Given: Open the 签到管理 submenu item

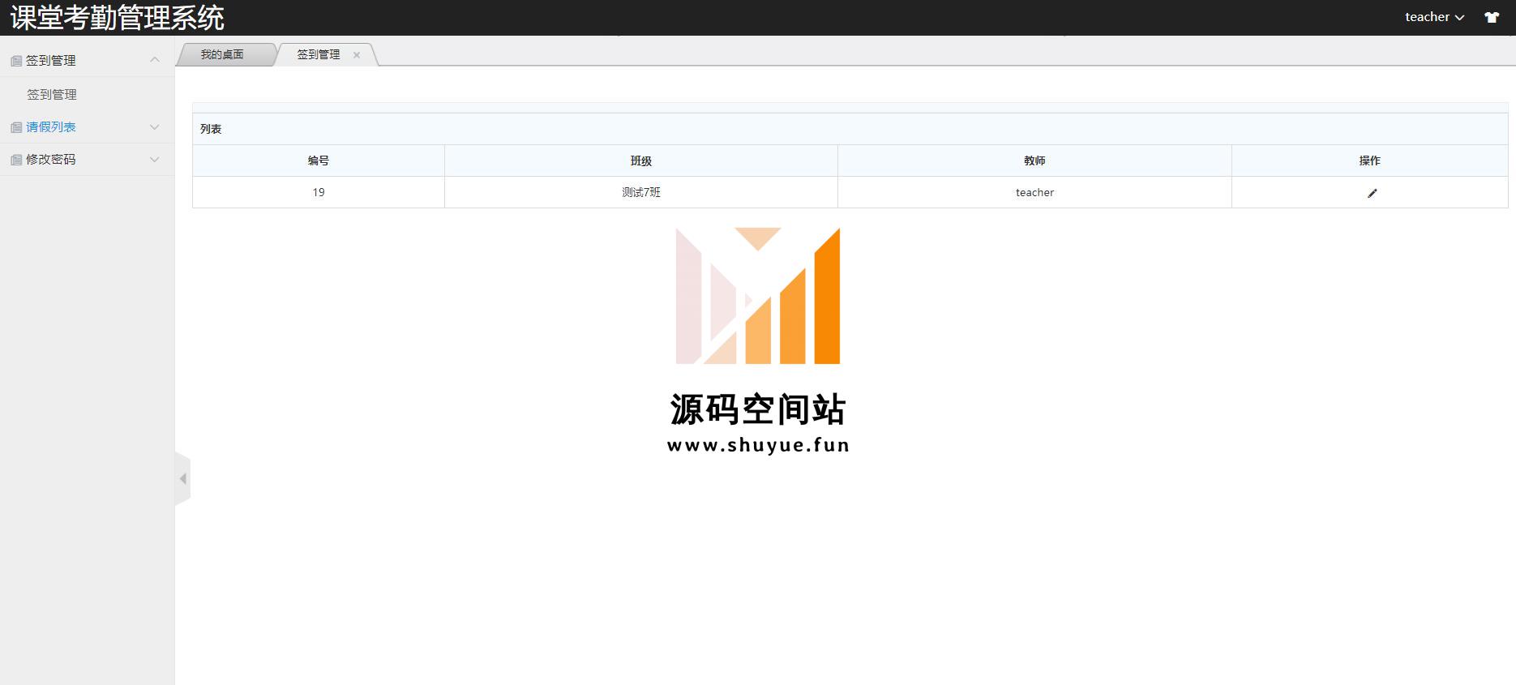Looking at the screenshot, I should click(x=52, y=95).
